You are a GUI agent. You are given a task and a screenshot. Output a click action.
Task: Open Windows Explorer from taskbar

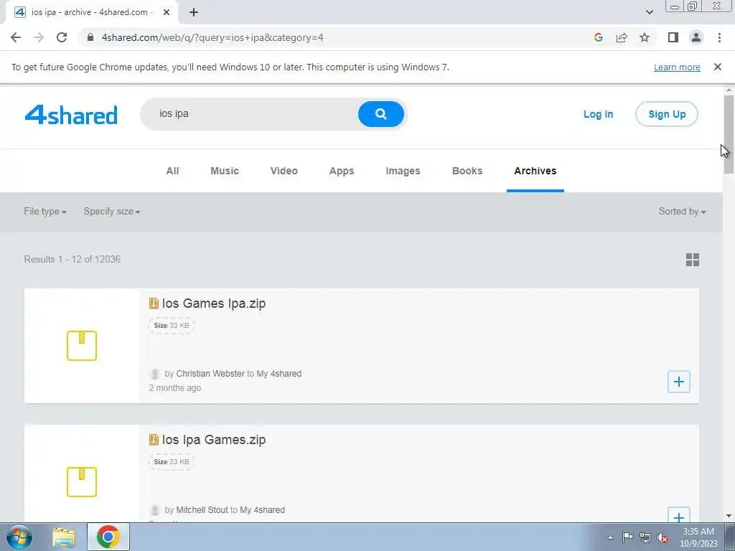(64, 537)
